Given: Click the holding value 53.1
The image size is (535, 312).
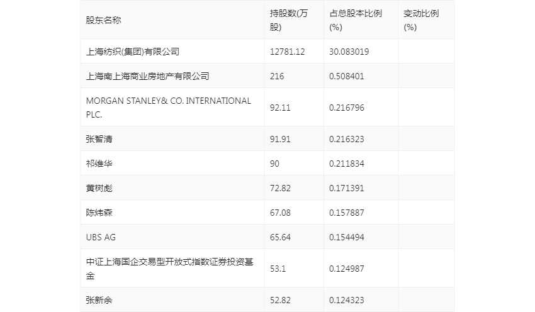Looking at the screenshot, I should pos(278,269).
